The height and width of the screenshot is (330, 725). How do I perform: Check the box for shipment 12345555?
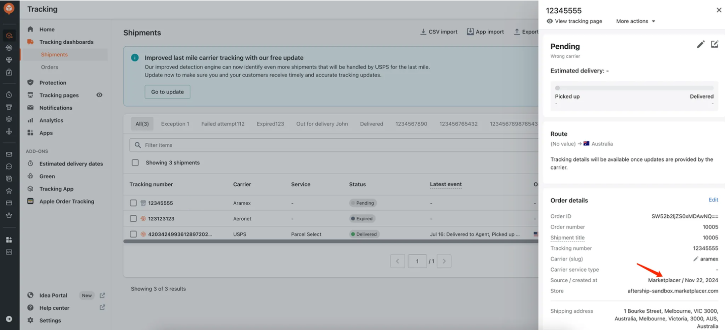(133, 203)
